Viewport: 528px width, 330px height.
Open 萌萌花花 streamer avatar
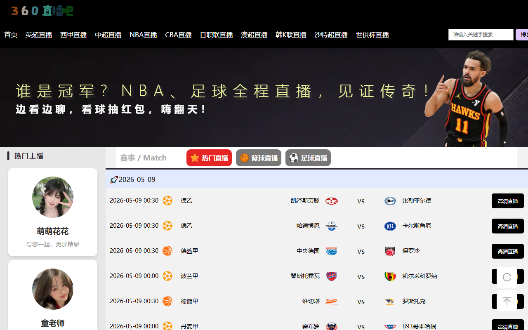(53, 197)
